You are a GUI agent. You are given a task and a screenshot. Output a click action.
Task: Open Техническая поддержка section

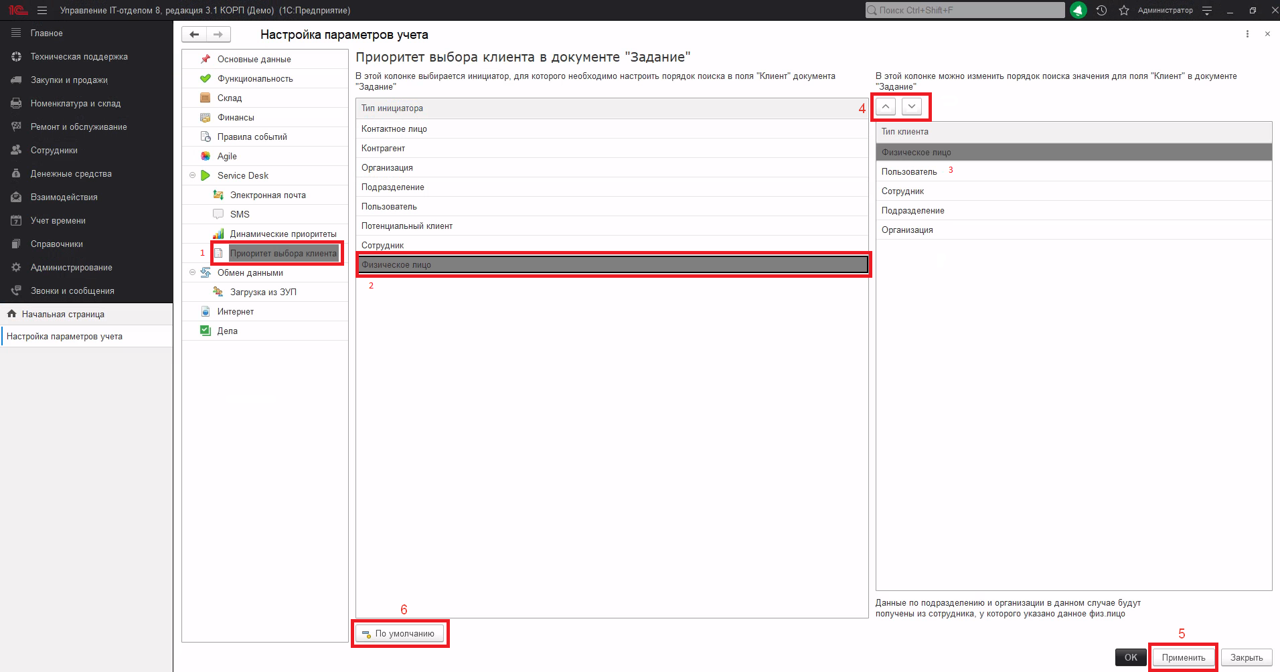(x=78, y=57)
